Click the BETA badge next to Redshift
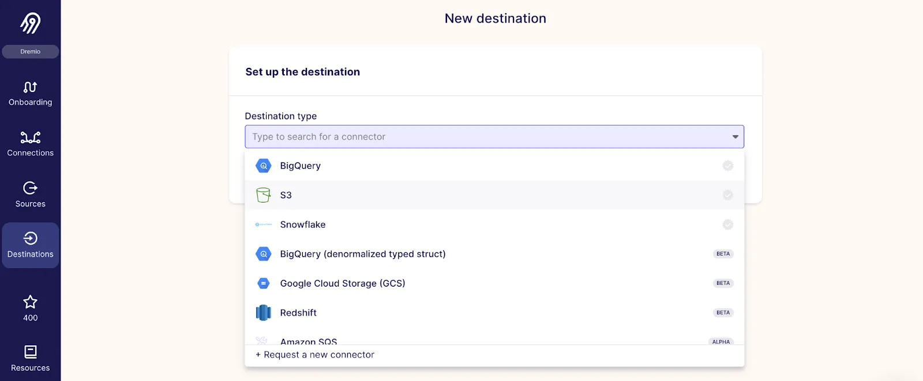Viewport: 923px width, 381px height. point(723,313)
